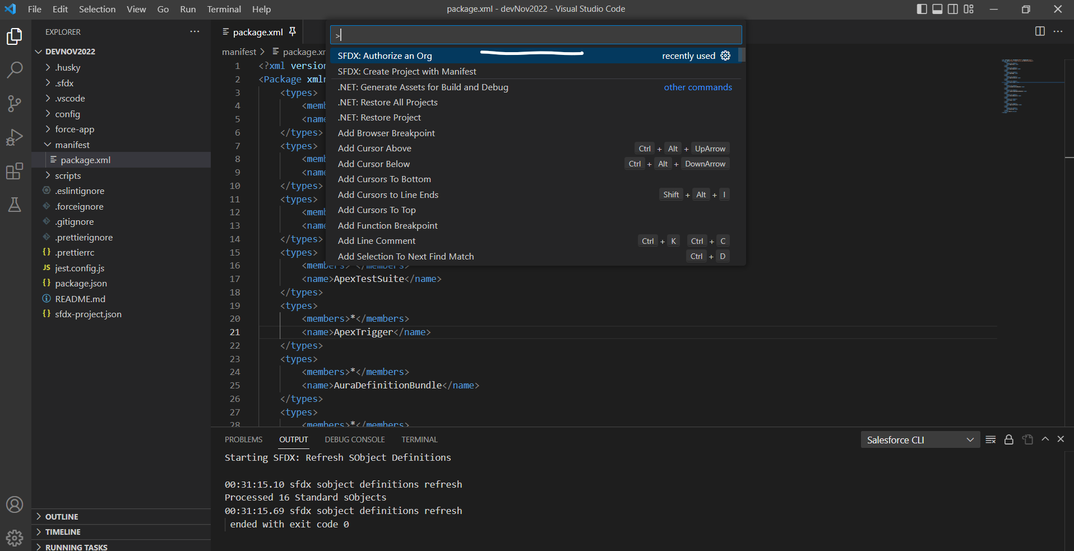The height and width of the screenshot is (551, 1074).
Task: Toggle output scroll lock
Action: (x=1009, y=439)
